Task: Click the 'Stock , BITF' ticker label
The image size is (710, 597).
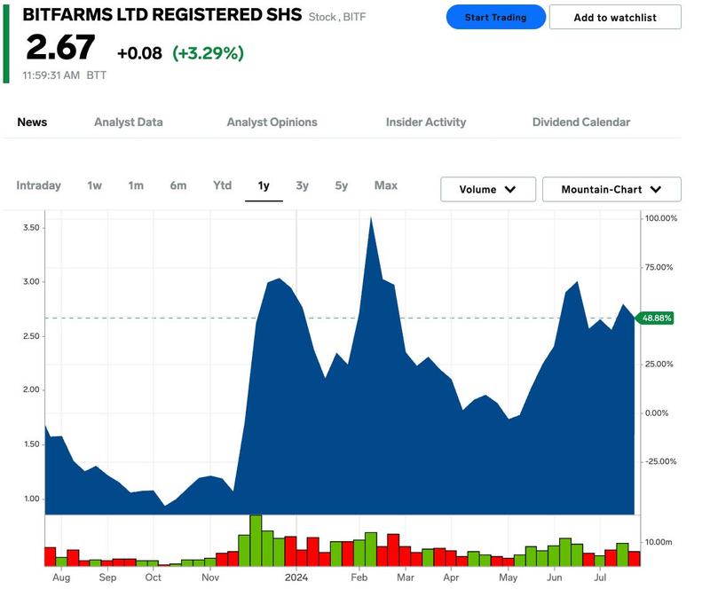Action: (x=337, y=17)
